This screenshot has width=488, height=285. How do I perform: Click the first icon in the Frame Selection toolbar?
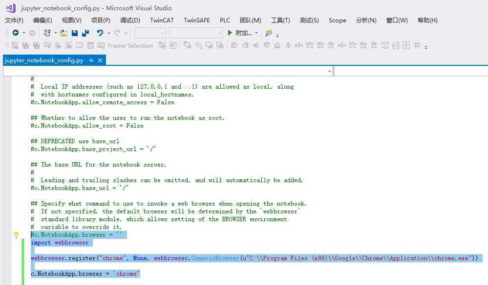coord(15,46)
